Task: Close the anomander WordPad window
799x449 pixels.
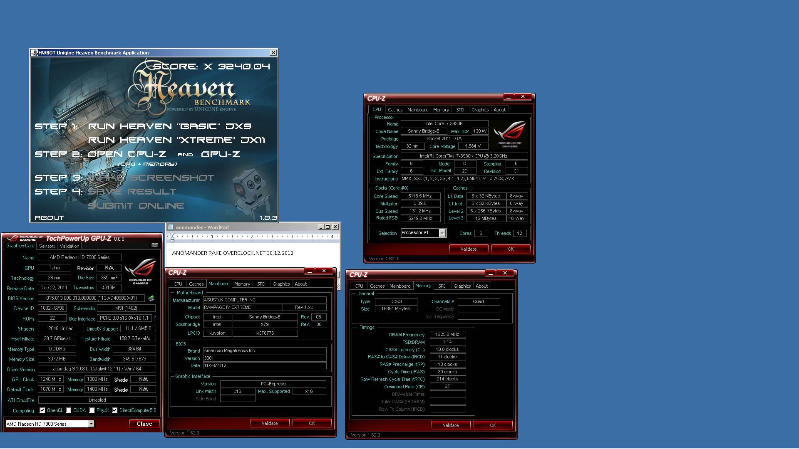Action: pos(335,227)
